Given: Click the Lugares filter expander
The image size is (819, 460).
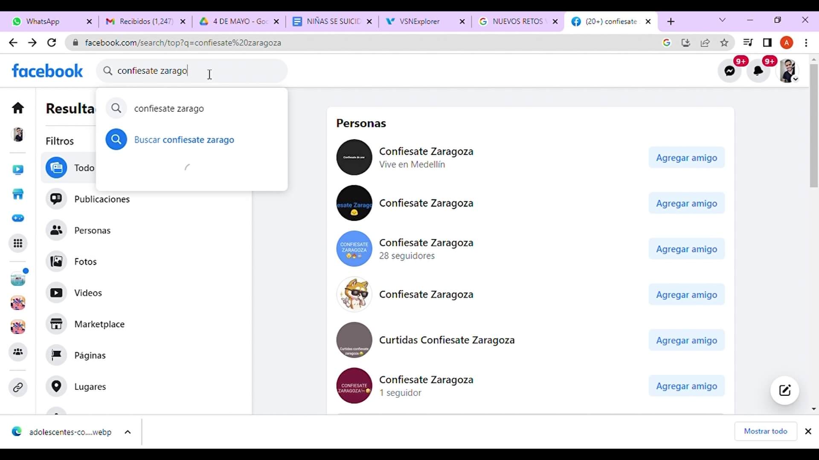Looking at the screenshot, I should [x=90, y=386].
